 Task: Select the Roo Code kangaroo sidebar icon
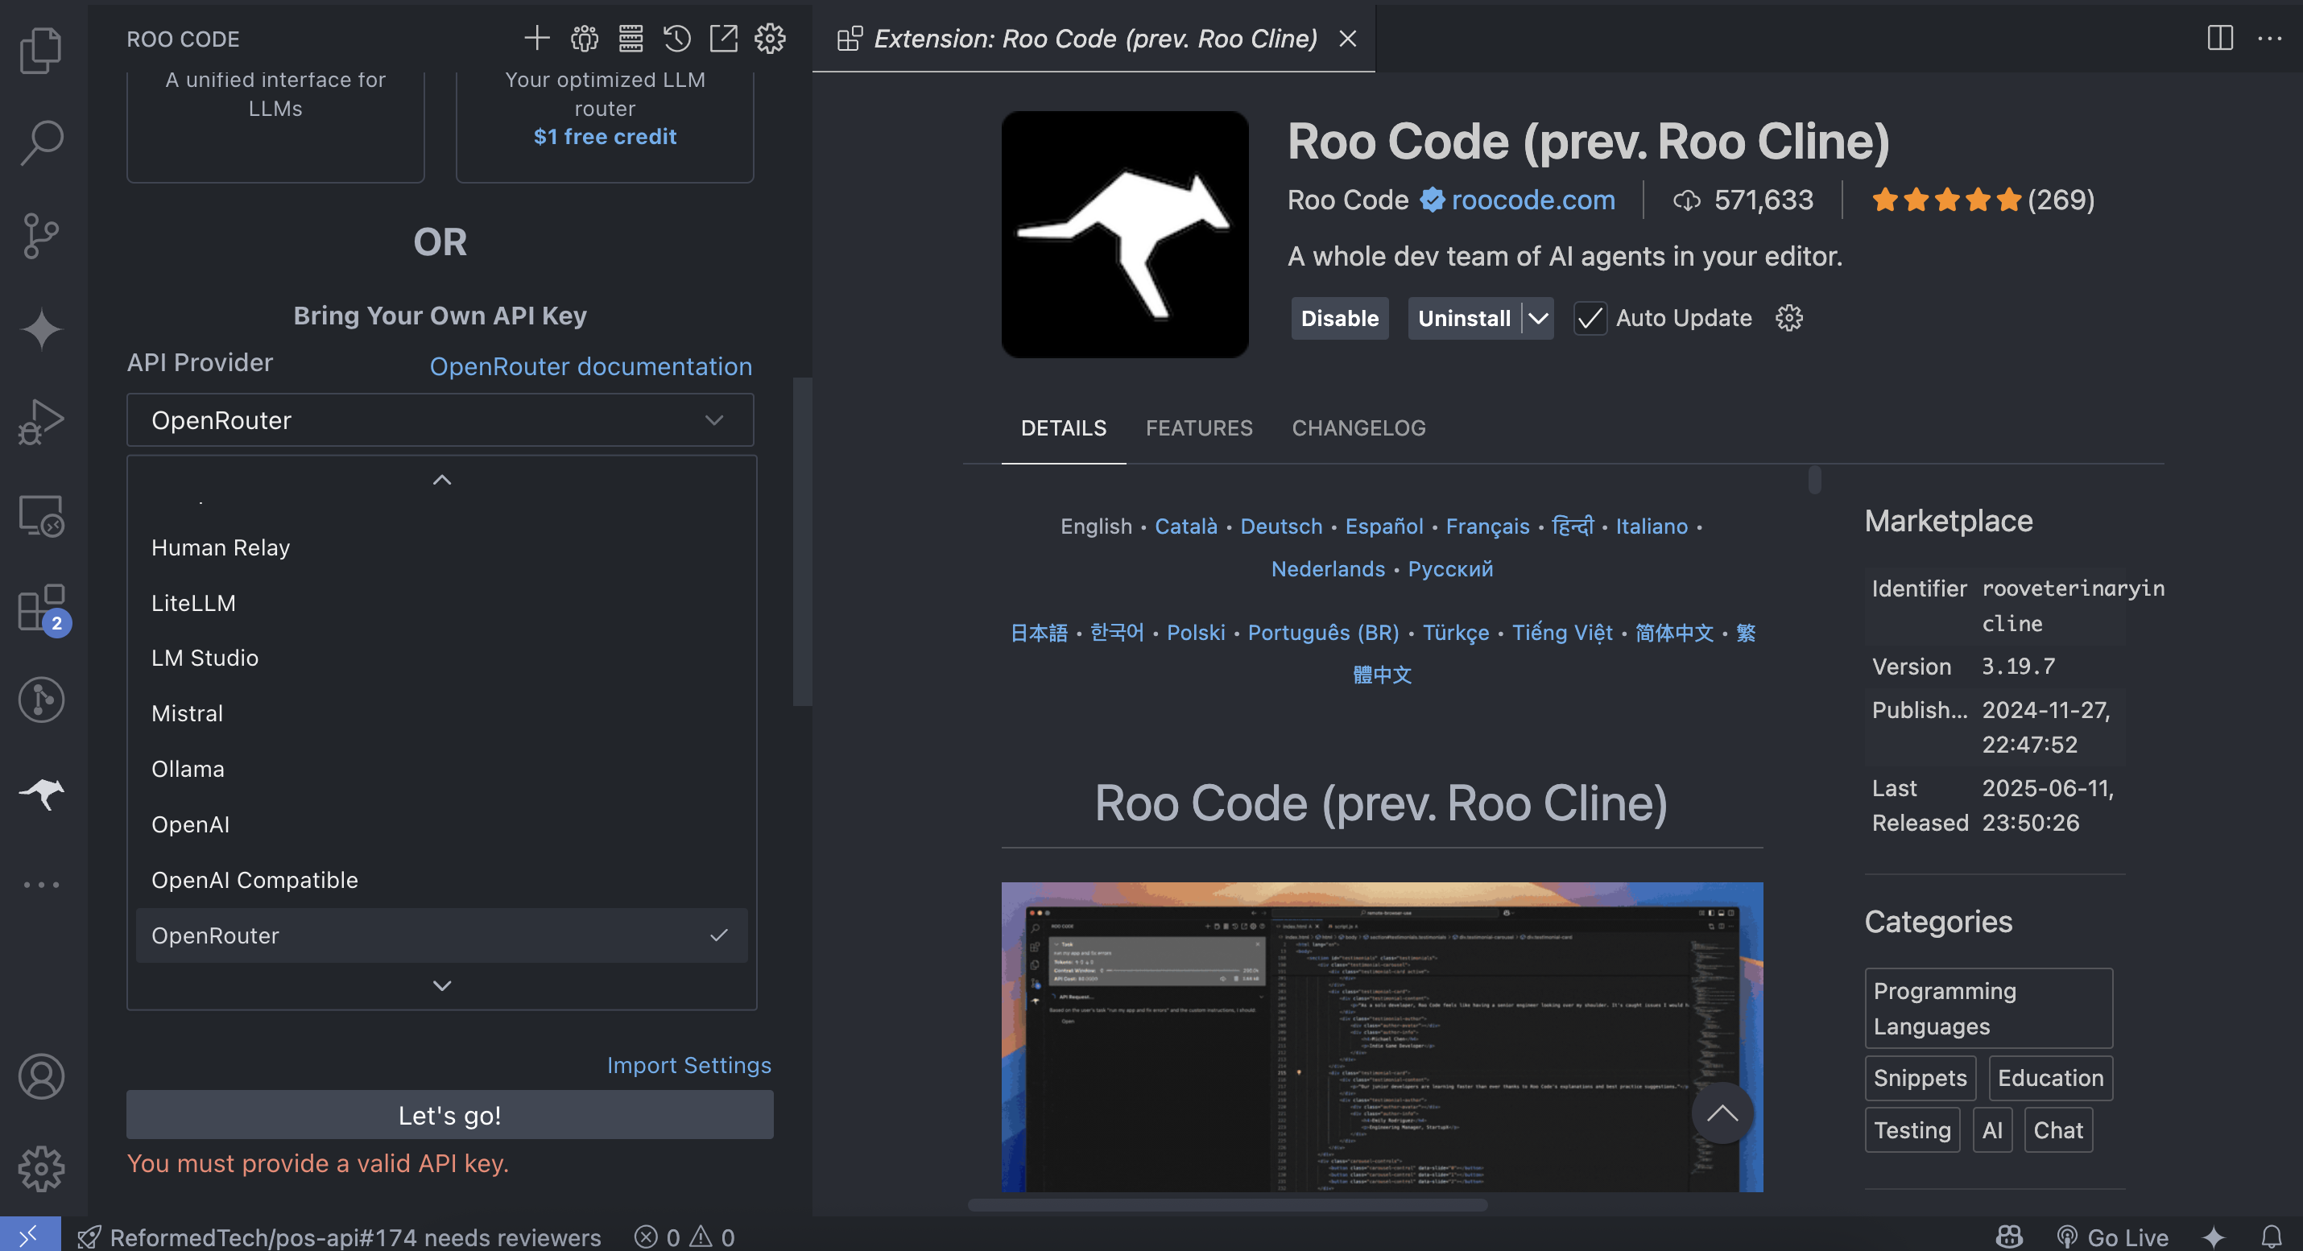(x=41, y=793)
